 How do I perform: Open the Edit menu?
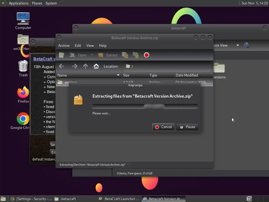coord(78,46)
